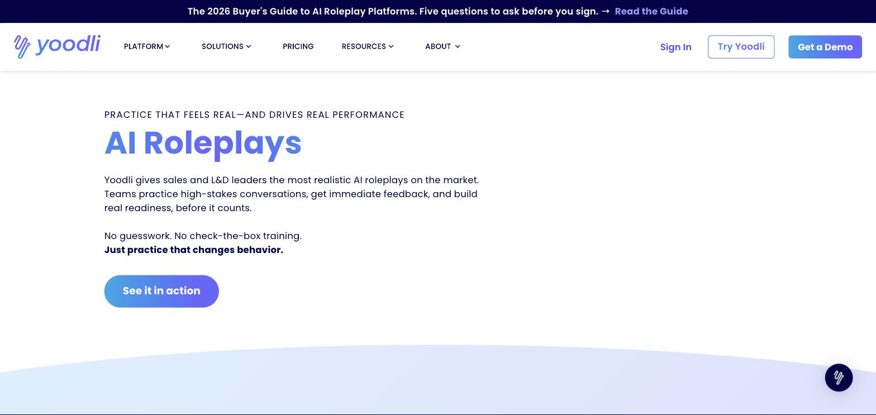Screen dimensions: 876x415
Task: Expand the Solutions menu chevron
Action: (x=249, y=46)
